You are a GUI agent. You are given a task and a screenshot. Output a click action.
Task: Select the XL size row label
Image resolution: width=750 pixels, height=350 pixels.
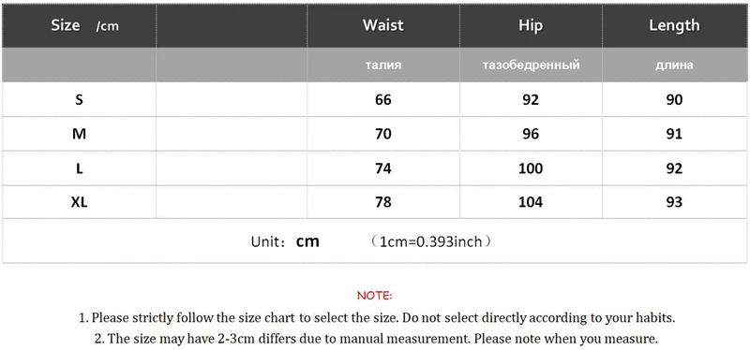80,202
